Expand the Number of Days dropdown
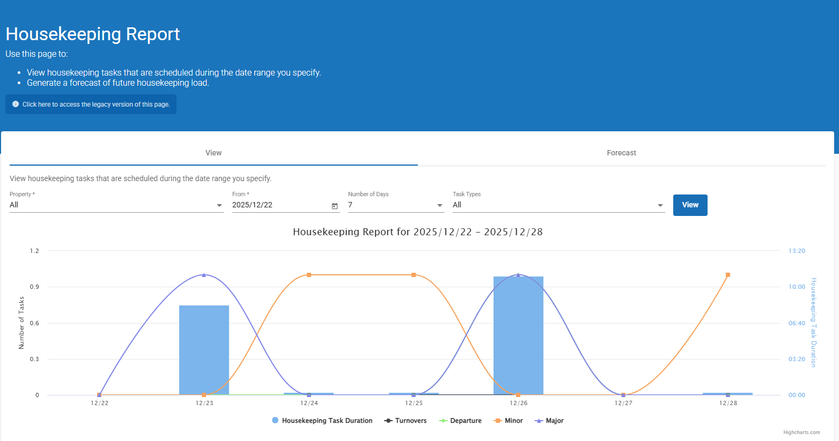The image size is (839, 441). coord(396,205)
